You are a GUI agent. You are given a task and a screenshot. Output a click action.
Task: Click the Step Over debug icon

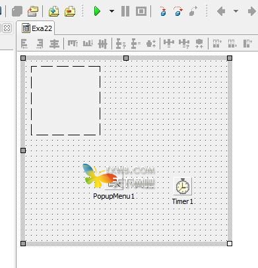coord(178,11)
